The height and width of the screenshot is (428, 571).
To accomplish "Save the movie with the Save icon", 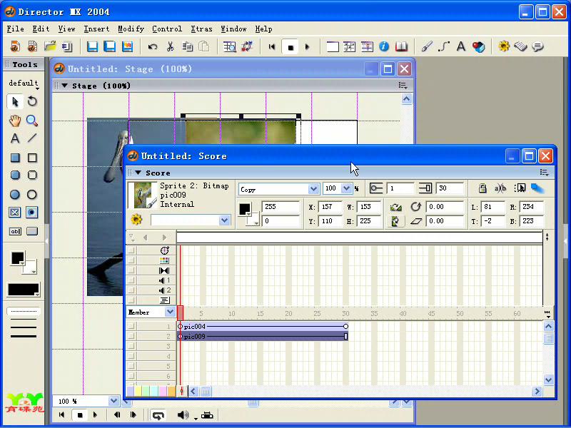I will coord(92,46).
